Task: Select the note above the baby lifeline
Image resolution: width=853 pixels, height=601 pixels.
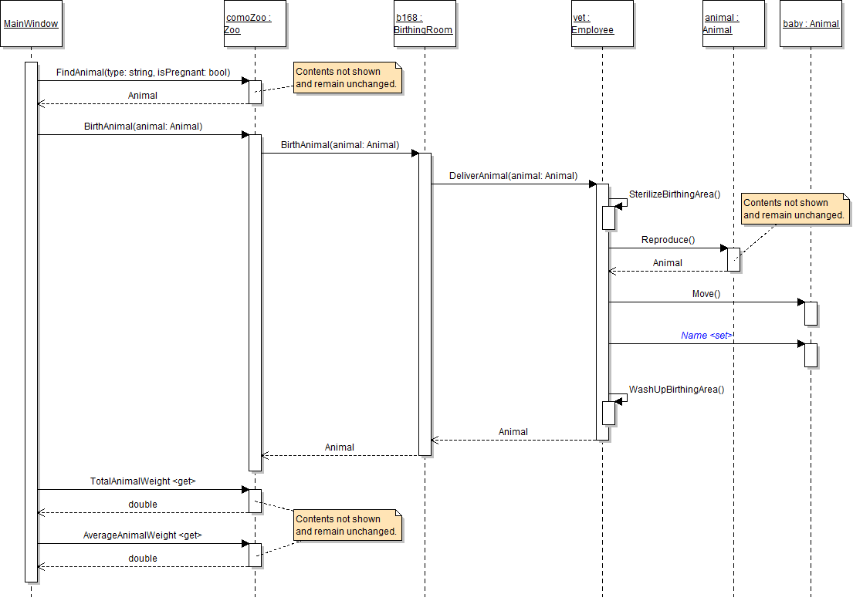Action: [x=794, y=209]
